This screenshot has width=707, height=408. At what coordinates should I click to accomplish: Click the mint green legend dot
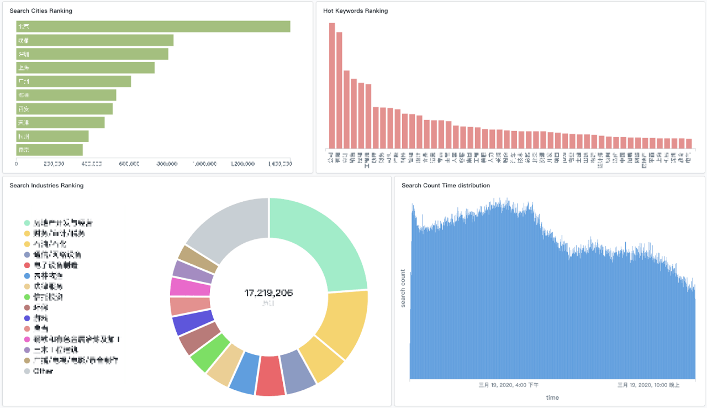tap(27, 223)
